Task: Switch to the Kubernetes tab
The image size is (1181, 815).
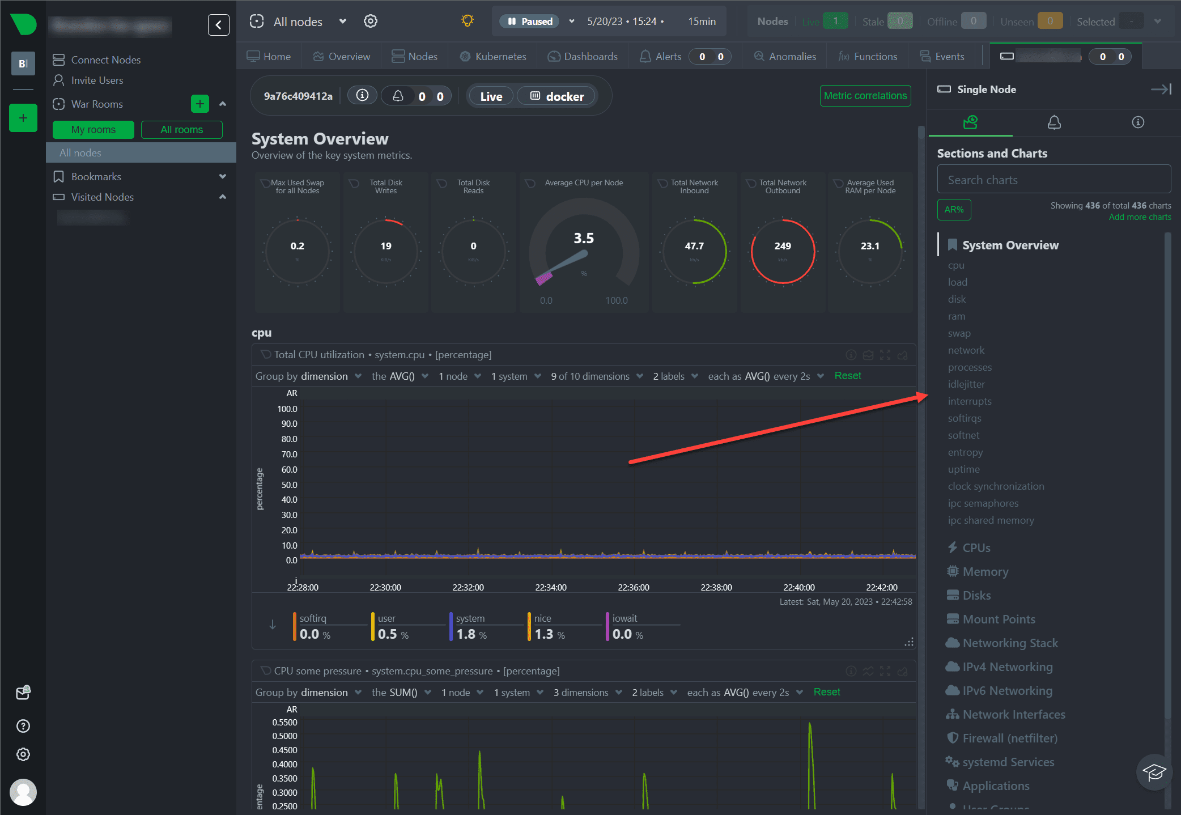Action: pyautogui.click(x=492, y=57)
